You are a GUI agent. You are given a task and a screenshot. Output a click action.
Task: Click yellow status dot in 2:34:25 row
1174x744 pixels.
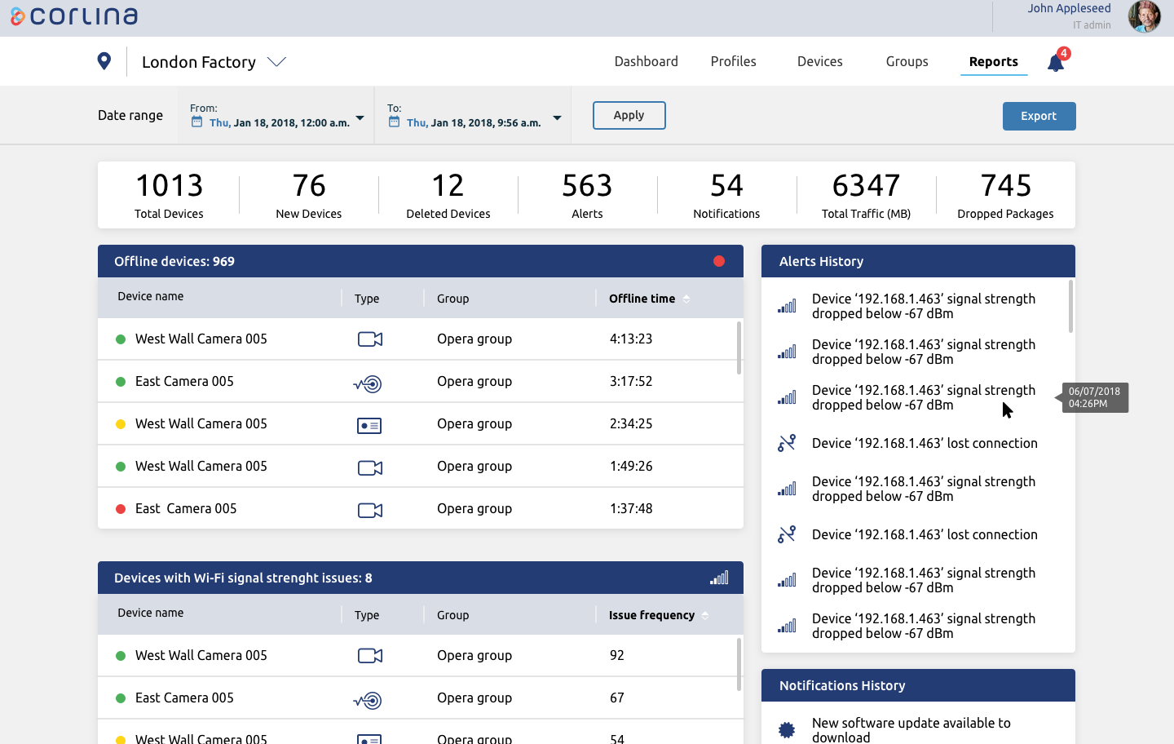[x=121, y=424]
